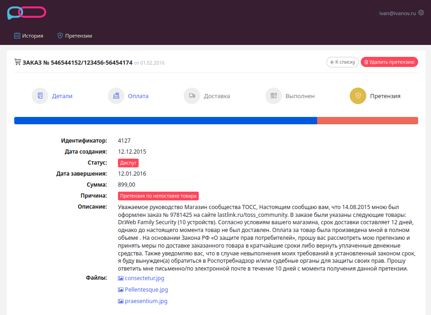Open История in the top menu
This screenshot has height=315, width=431.
point(28,36)
